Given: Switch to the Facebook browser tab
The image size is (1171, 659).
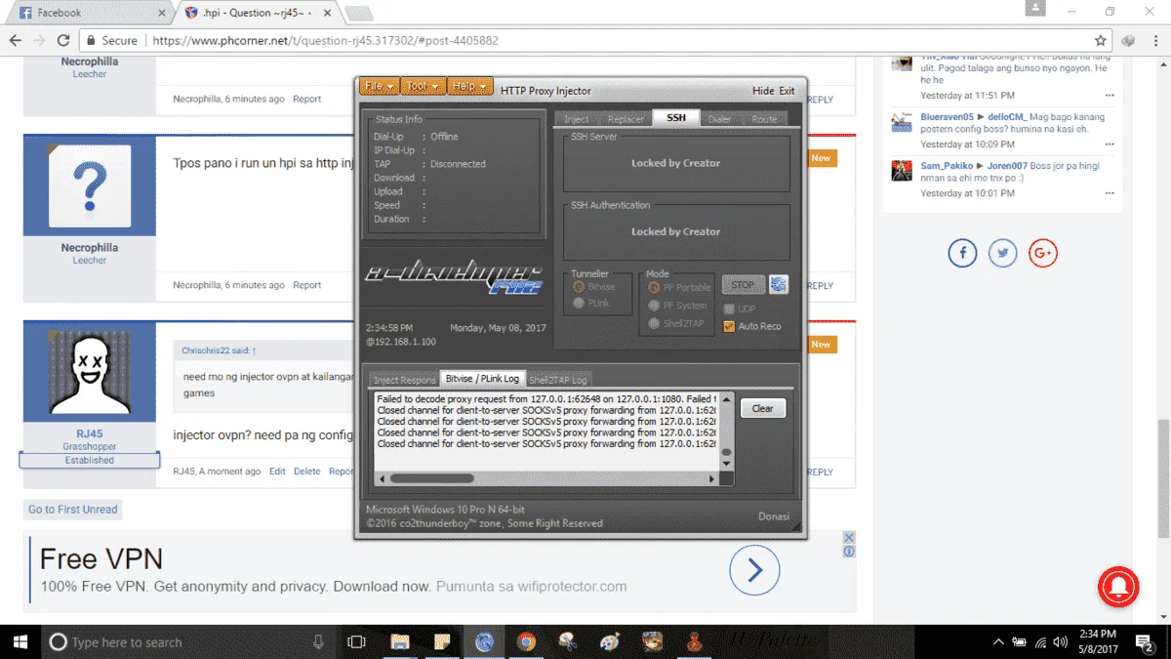Looking at the screenshot, I should pyautogui.click(x=89, y=13).
